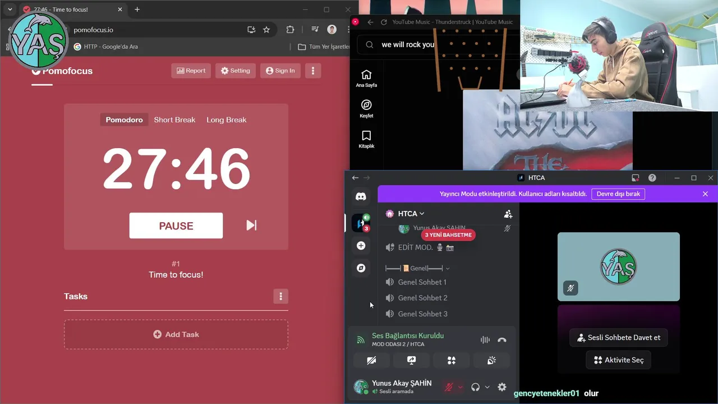Click Yunus Akay ŞAHİN user panel
The height and width of the screenshot is (404, 718).
(393, 387)
